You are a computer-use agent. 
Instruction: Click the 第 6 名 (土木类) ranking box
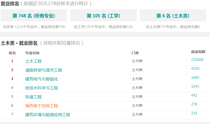coord(173,16)
